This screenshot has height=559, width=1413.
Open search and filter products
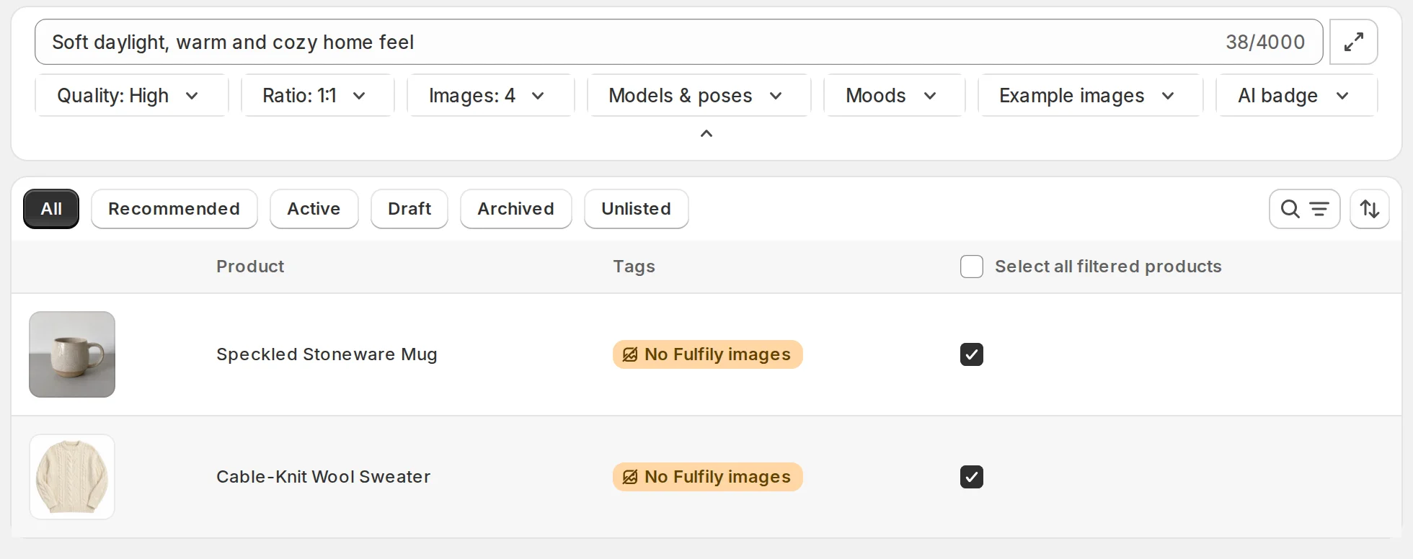1304,209
